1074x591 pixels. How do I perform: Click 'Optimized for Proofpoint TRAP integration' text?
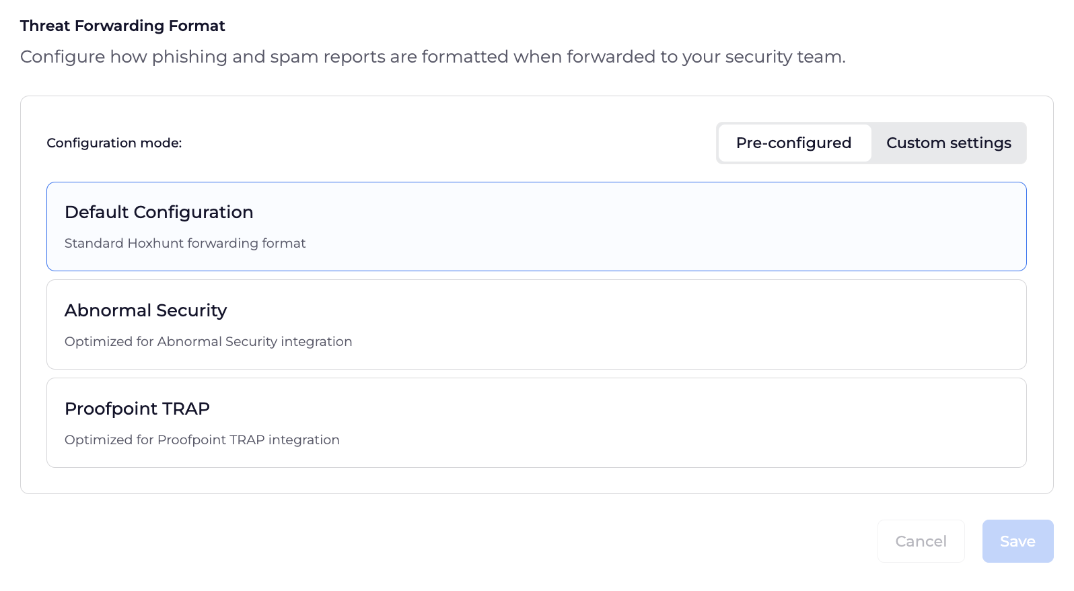coord(202,440)
